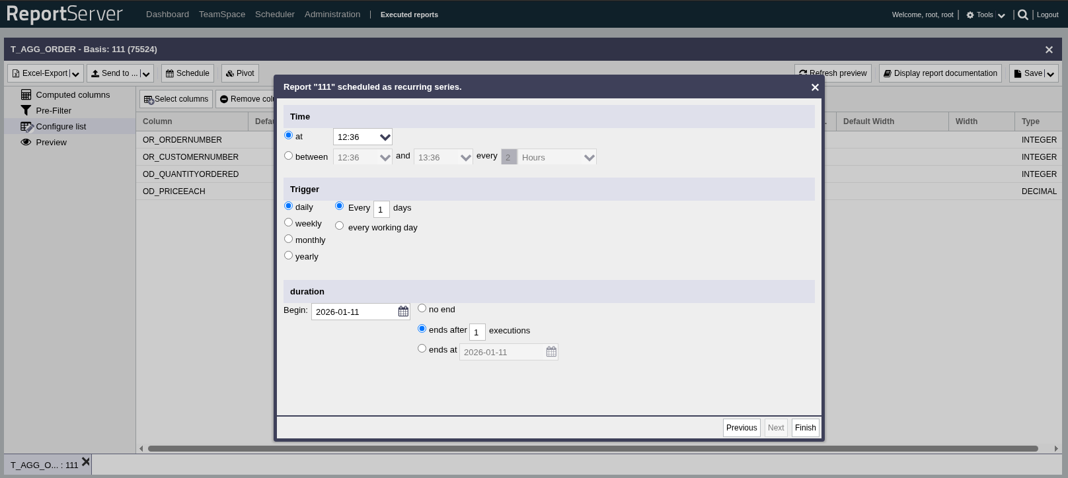Click the Preview eye icon

point(26,143)
